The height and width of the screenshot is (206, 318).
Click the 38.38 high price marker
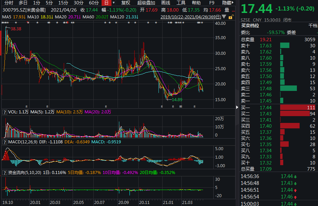click(16, 29)
